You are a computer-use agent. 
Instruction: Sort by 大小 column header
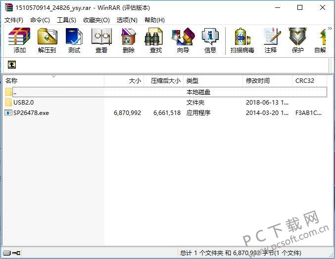pyautogui.click(x=124, y=81)
